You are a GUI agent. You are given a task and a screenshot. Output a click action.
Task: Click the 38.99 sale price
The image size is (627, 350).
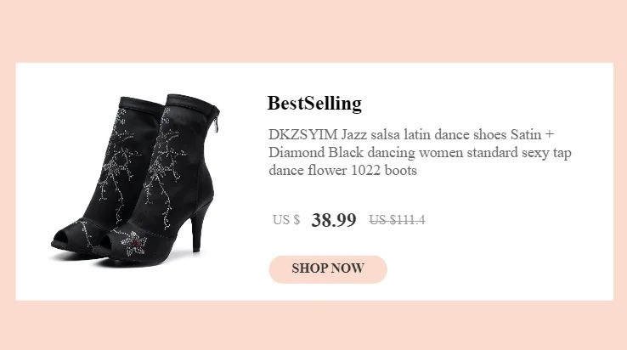pos(334,220)
